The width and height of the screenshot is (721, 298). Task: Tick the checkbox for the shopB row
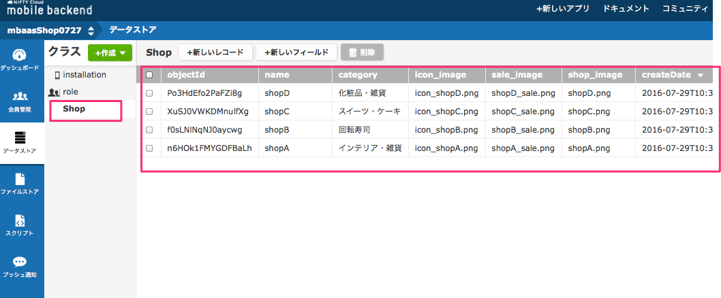(149, 129)
